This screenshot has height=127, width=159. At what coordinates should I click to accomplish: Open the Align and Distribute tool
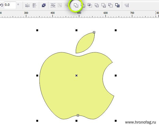tap(127, 5)
